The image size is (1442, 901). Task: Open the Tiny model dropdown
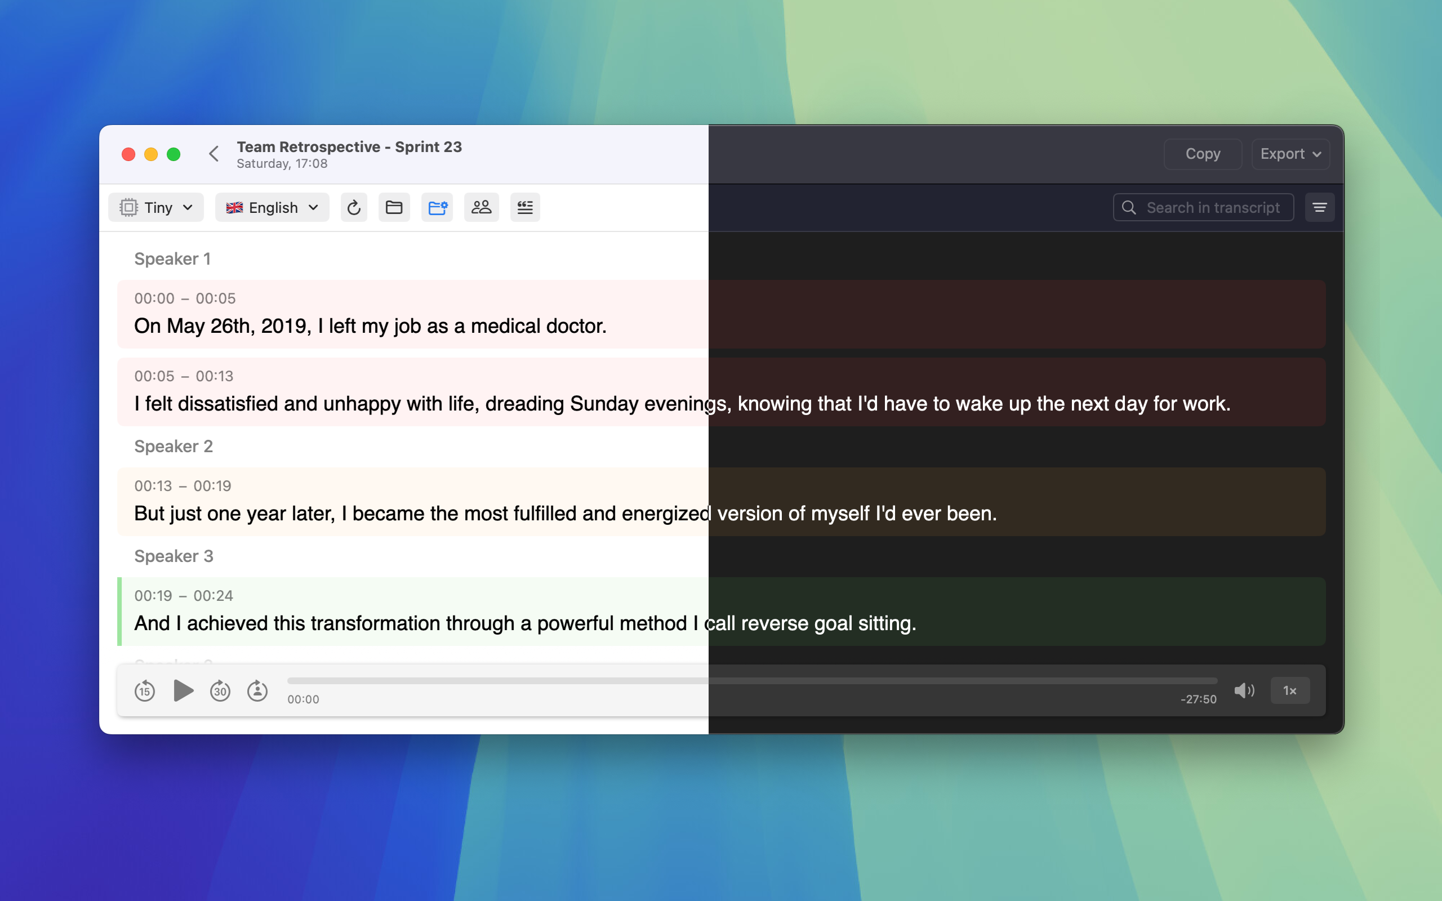click(156, 207)
